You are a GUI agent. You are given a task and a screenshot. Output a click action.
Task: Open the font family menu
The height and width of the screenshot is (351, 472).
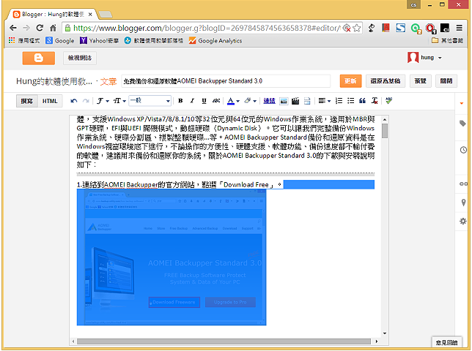tap(103, 101)
